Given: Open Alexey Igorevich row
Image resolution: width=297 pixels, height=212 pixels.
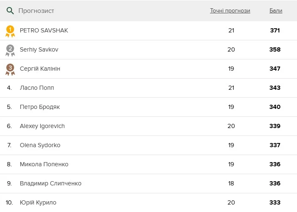Looking at the screenshot, I should coord(42,126).
